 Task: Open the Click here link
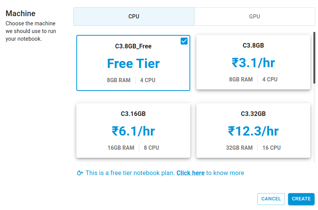[x=190, y=173]
